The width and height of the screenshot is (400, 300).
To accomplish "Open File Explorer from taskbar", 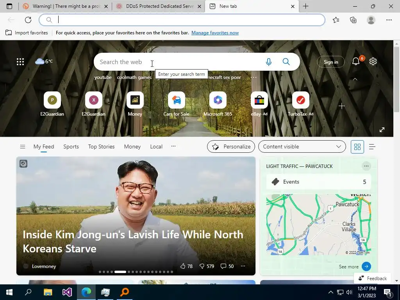I will coord(48,292).
